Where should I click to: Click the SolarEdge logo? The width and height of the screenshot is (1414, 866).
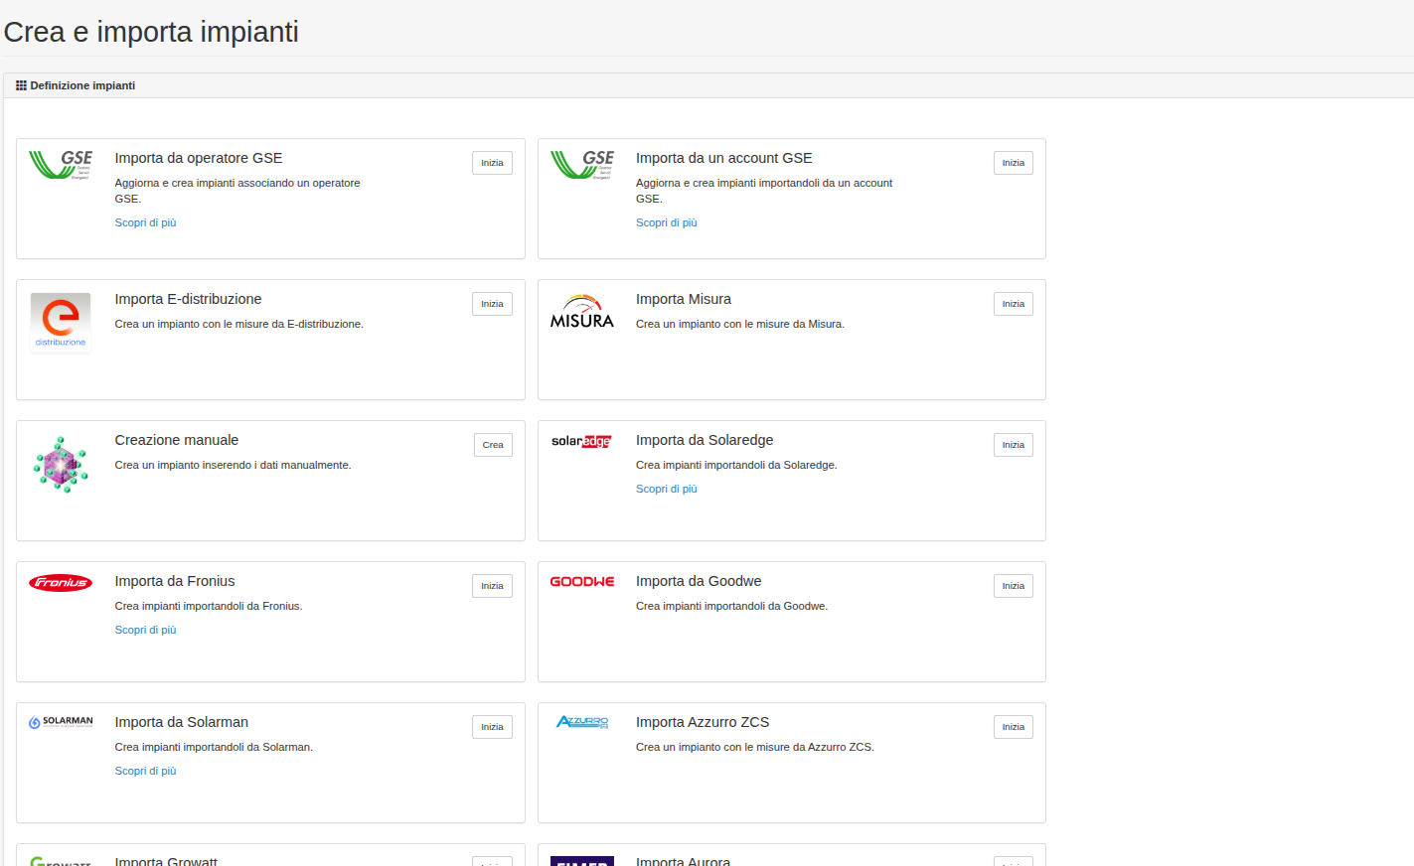[582, 441]
